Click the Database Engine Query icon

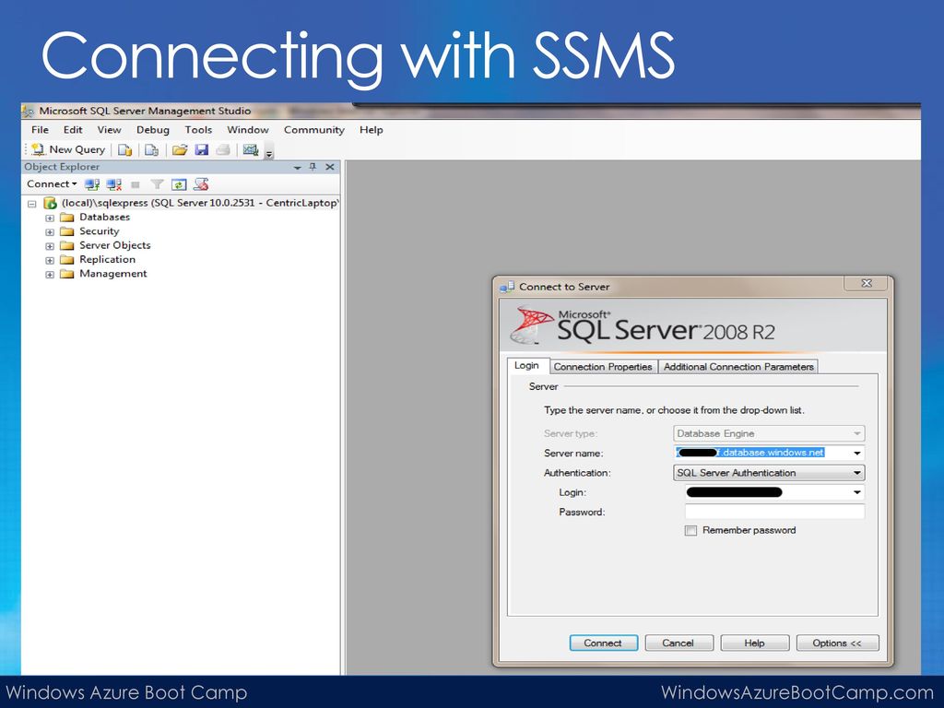point(124,150)
